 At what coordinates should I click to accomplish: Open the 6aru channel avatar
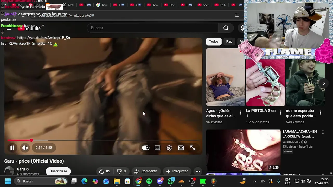[9, 171]
